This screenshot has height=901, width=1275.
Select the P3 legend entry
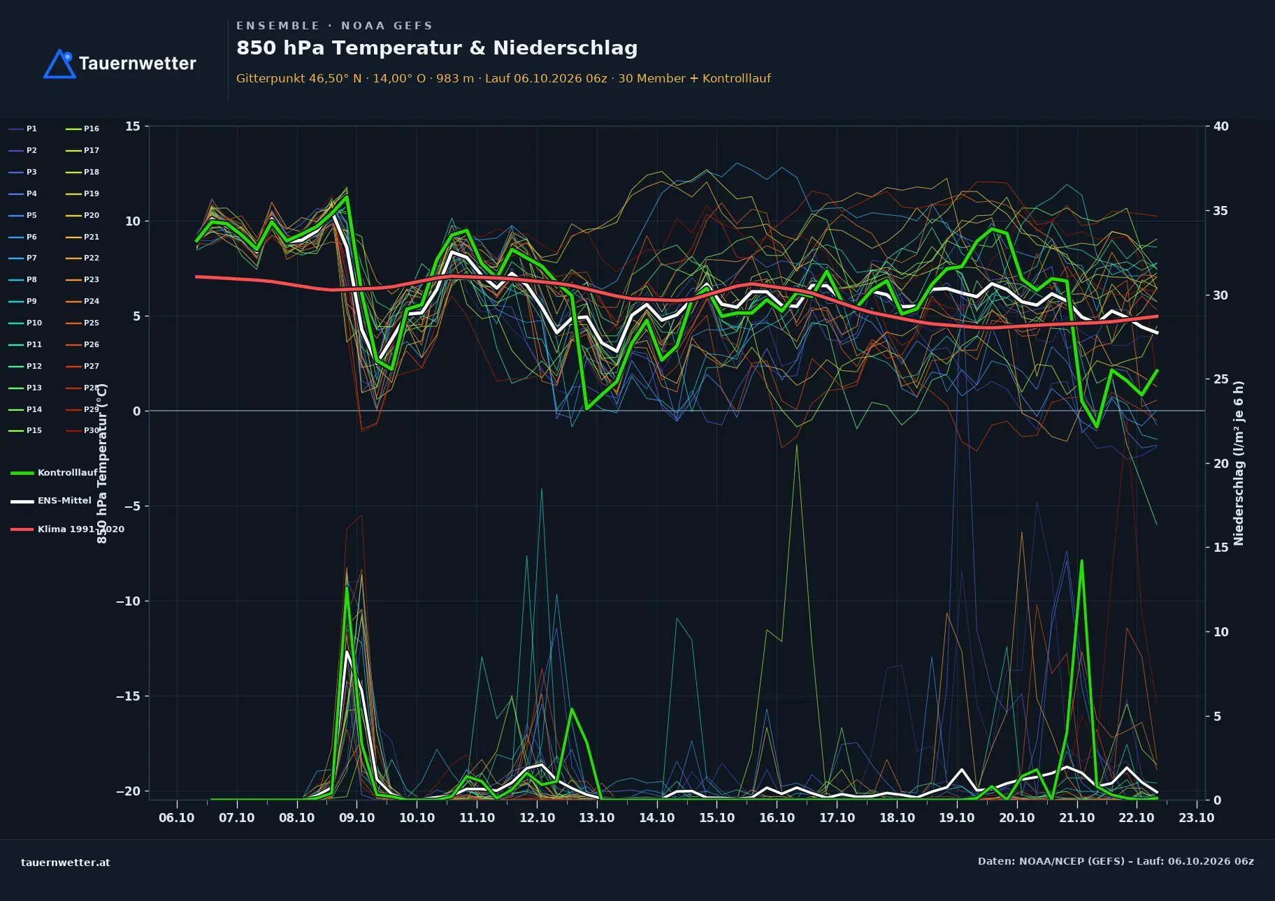click(22, 172)
